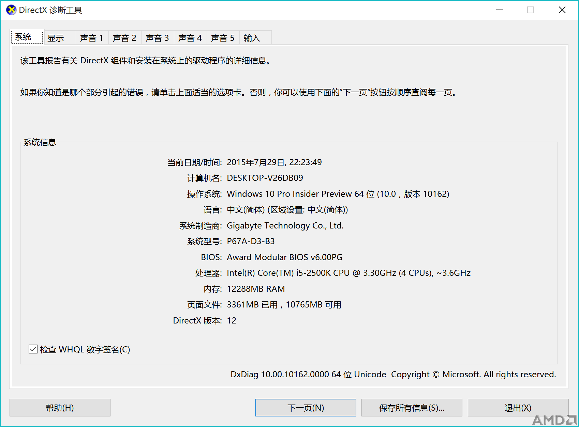579x427 pixels.
Task: Click the 系统信息 group label
Action: coord(40,142)
